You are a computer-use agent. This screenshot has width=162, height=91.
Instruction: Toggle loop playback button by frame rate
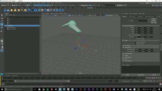154,81
